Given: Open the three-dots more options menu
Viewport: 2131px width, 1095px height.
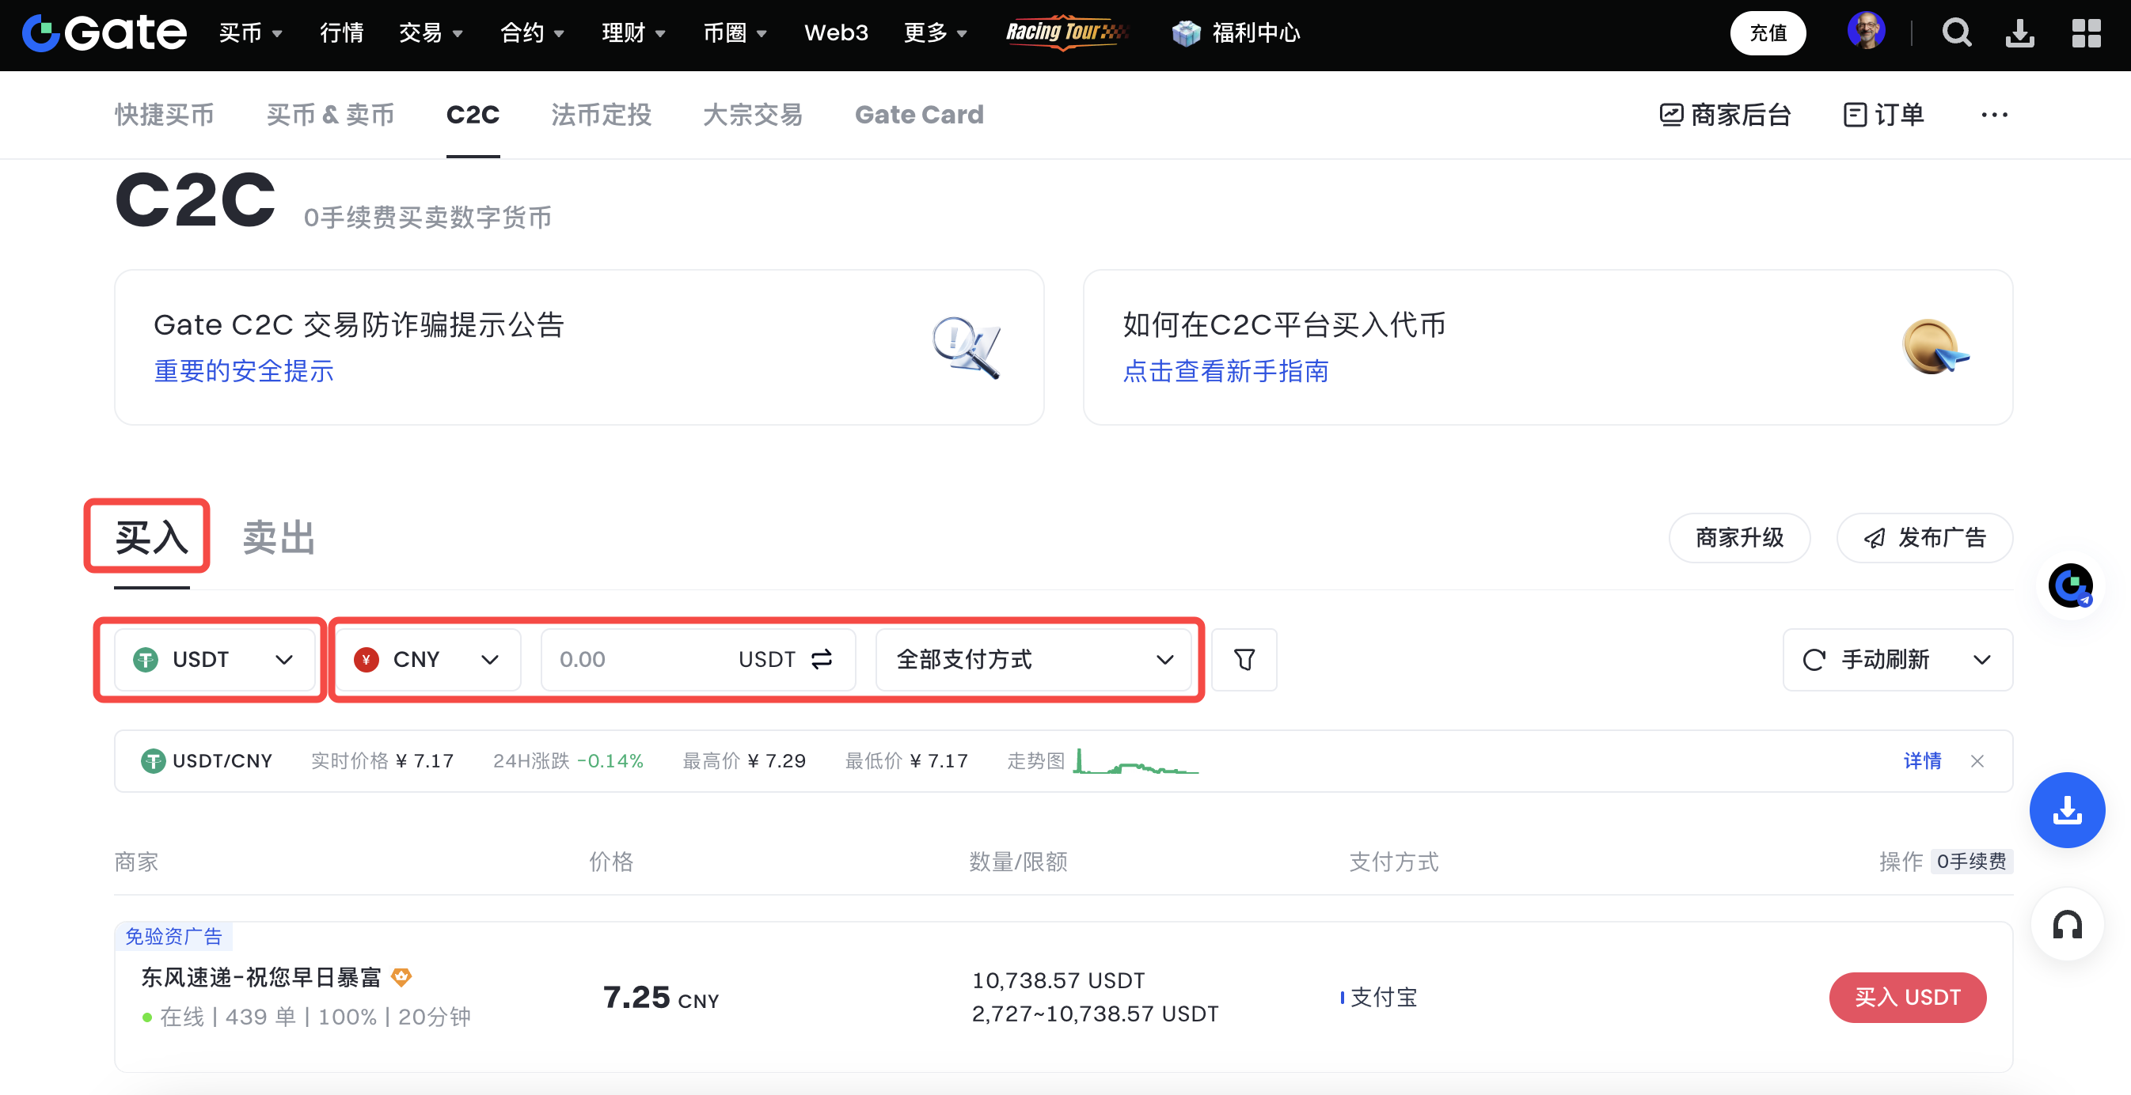Looking at the screenshot, I should point(1994,115).
